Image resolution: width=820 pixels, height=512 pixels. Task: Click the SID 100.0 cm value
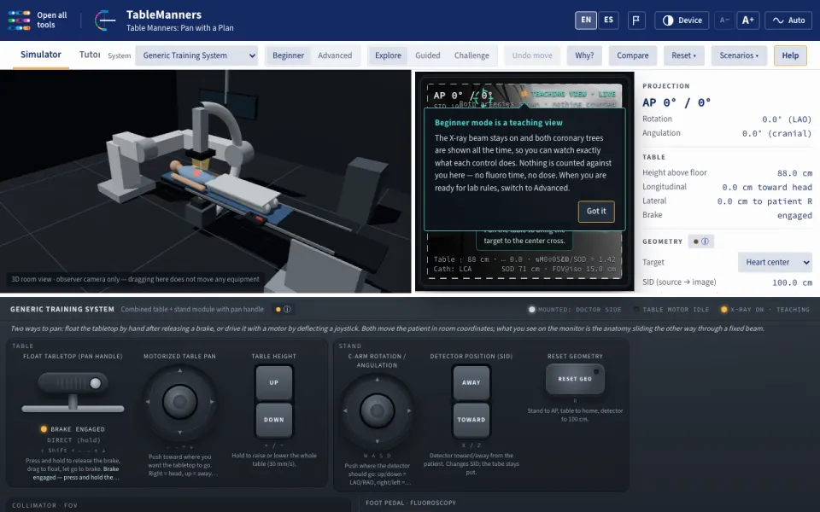tap(793, 282)
